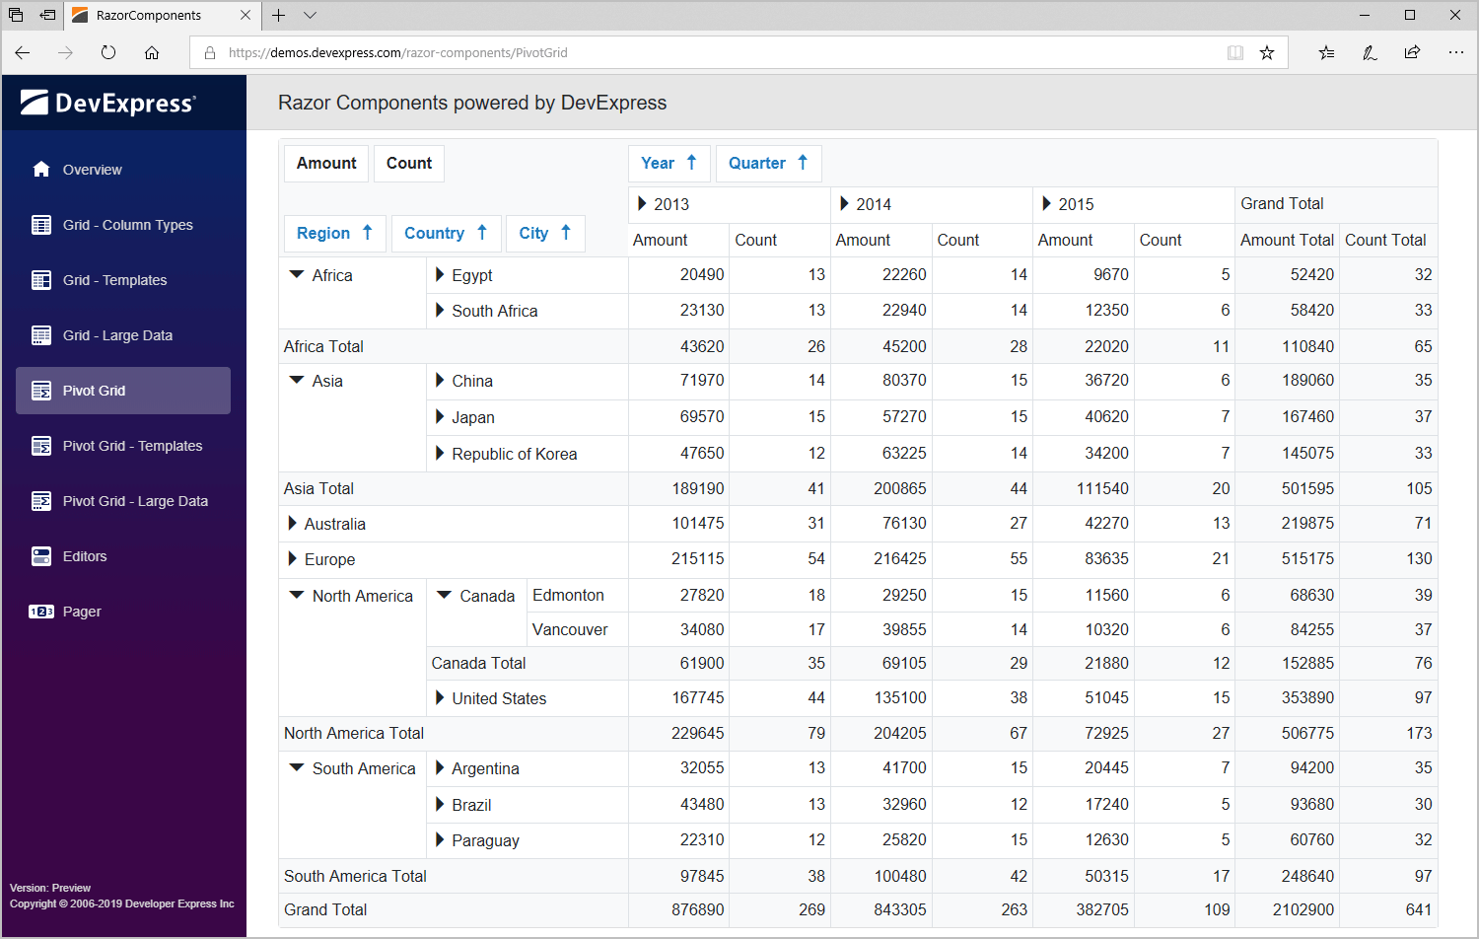Click the browser favorites star icon

1268,52
